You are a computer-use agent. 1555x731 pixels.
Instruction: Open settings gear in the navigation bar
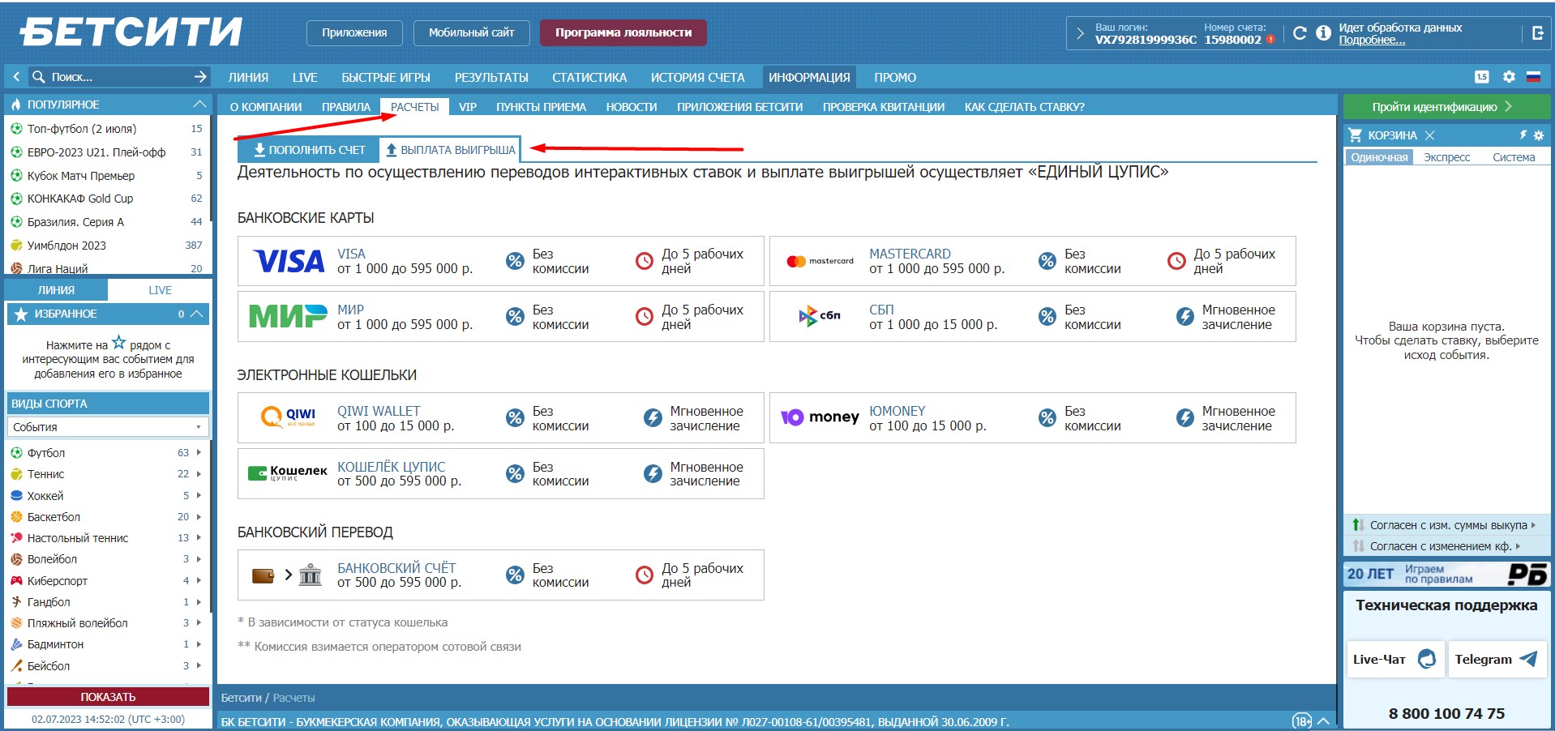[x=1509, y=77]
